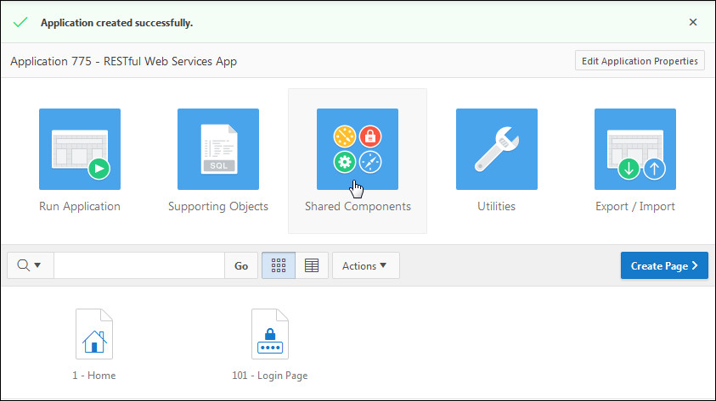Image resolution: width=716 pixels, height=401 pixels.
Task: Open the Actions dropdown menu
Action: [x=366, y=265]
